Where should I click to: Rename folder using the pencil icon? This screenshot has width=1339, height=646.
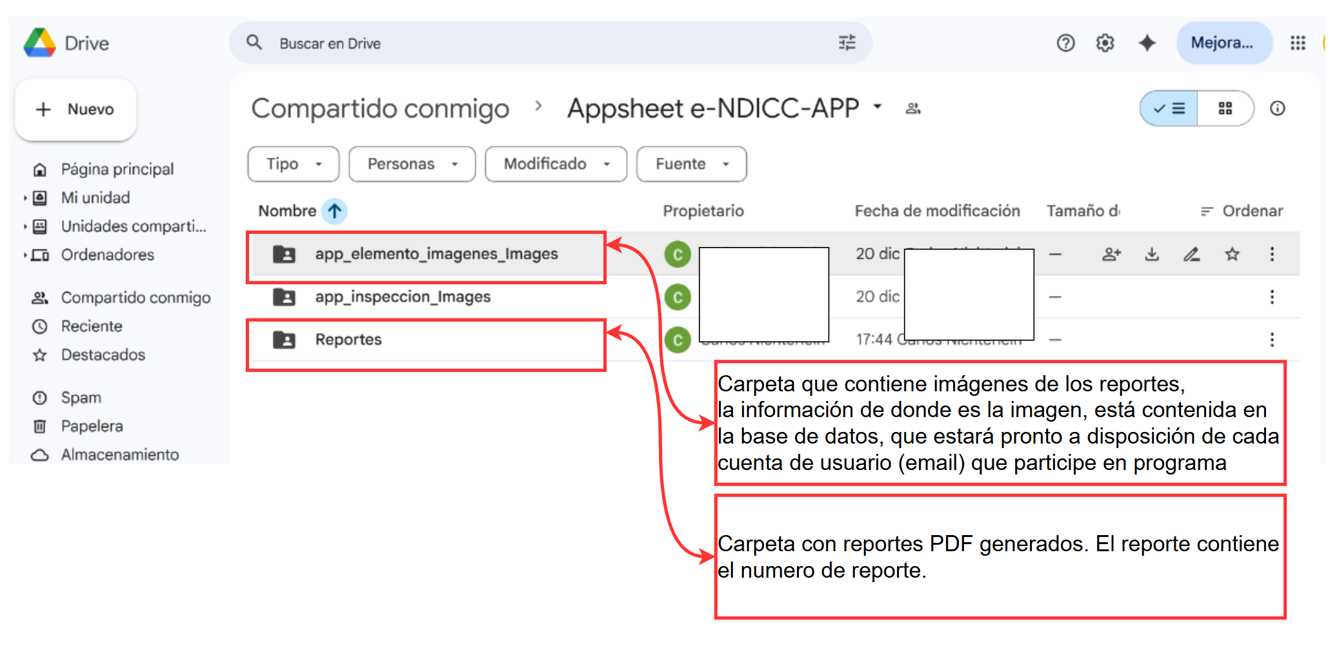tap(1191, 254)
